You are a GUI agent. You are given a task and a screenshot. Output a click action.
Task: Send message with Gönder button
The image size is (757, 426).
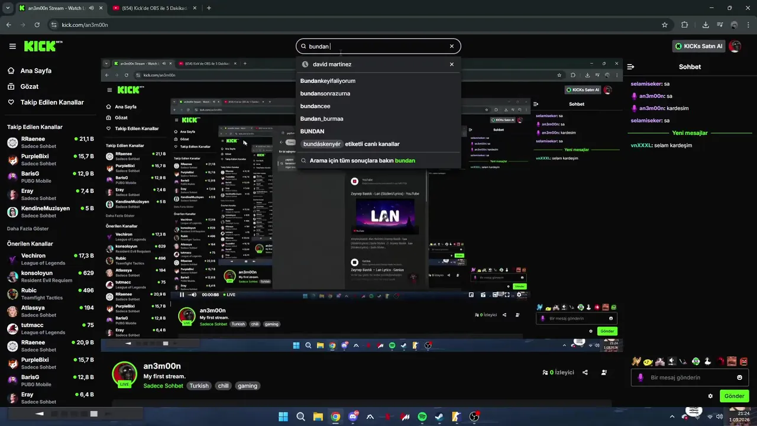click(x=734, y=396)
